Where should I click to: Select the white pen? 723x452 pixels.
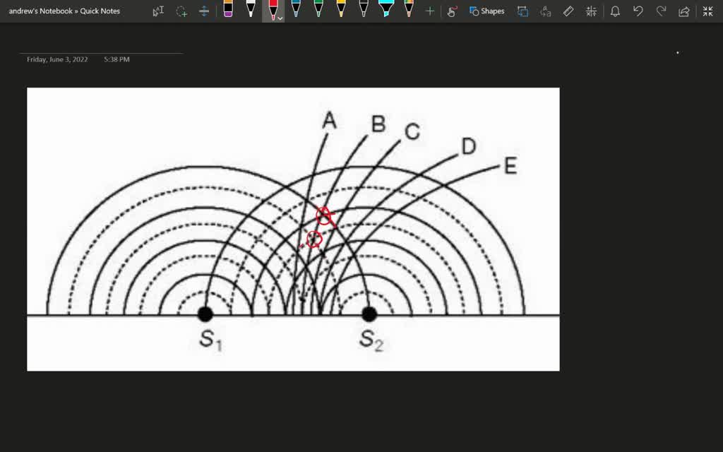pos(251,8)
